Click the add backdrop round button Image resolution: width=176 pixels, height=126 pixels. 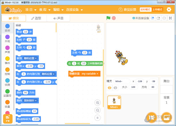coord(167,118)
